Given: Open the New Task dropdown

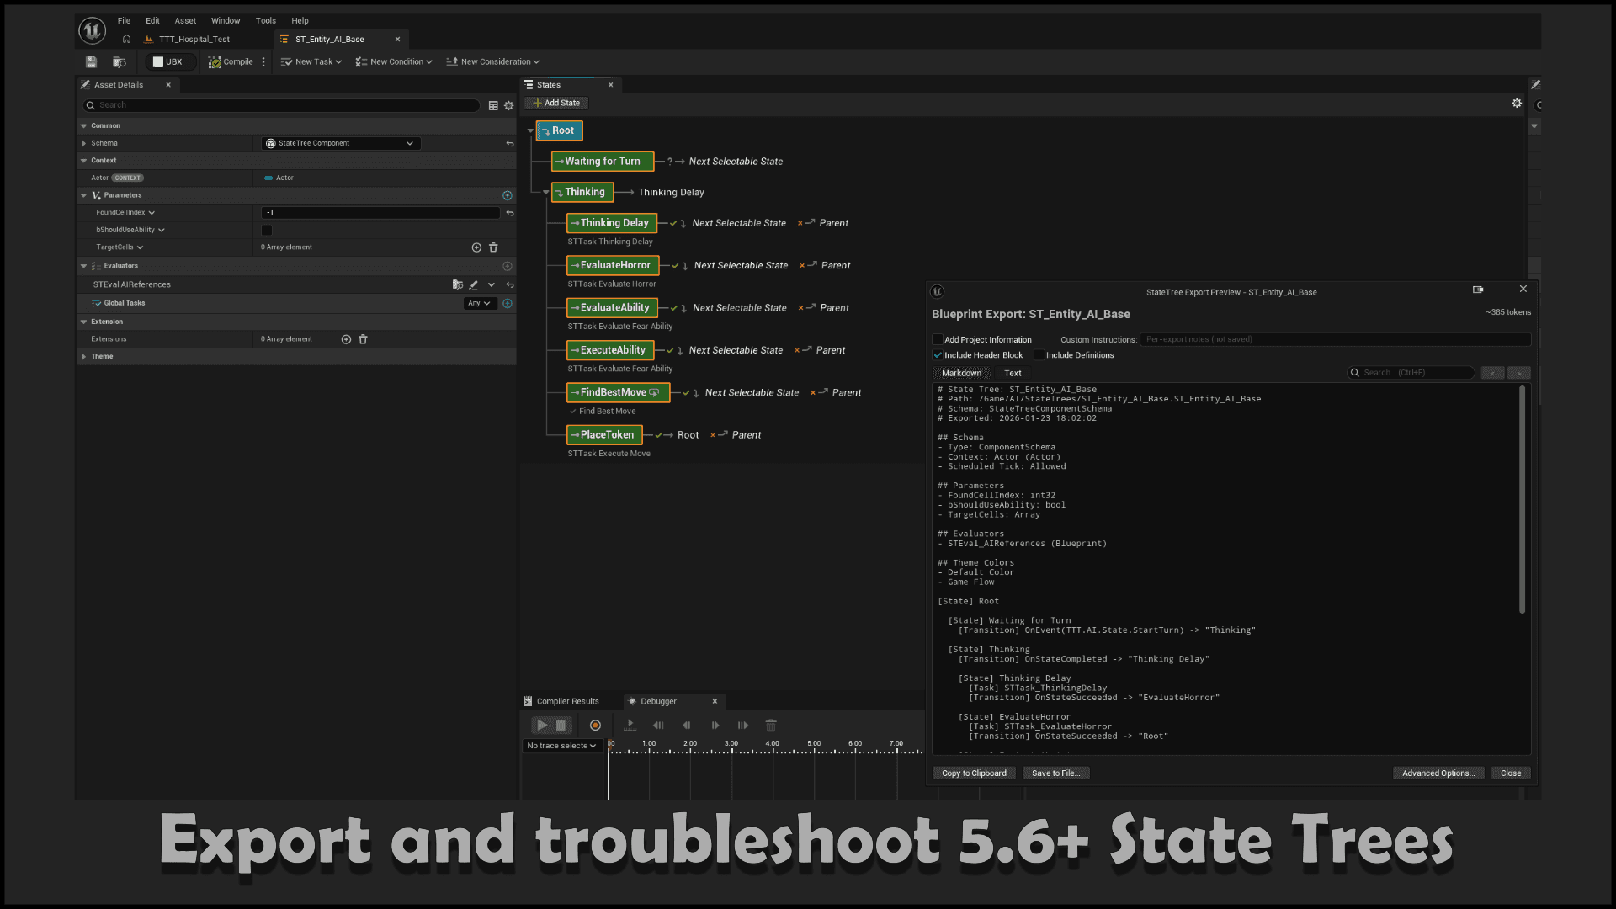Looking at the screenshot, I should pos(311,61).
